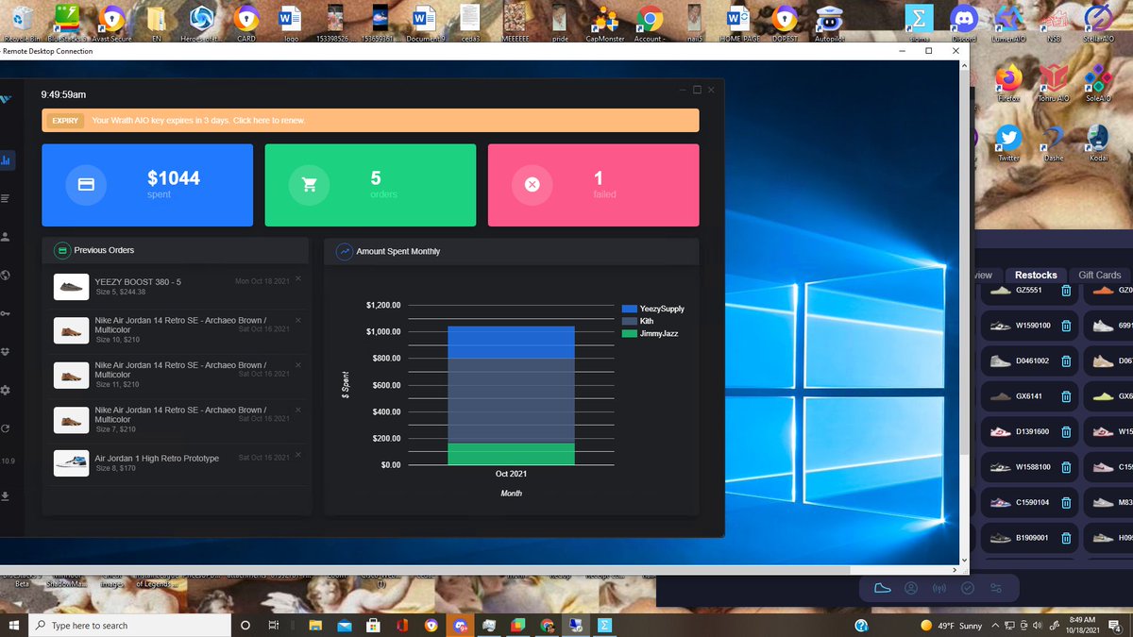Dismiss the Jordan 14 Size 7 order entry

pyautogui.click(x=298, y=410)
